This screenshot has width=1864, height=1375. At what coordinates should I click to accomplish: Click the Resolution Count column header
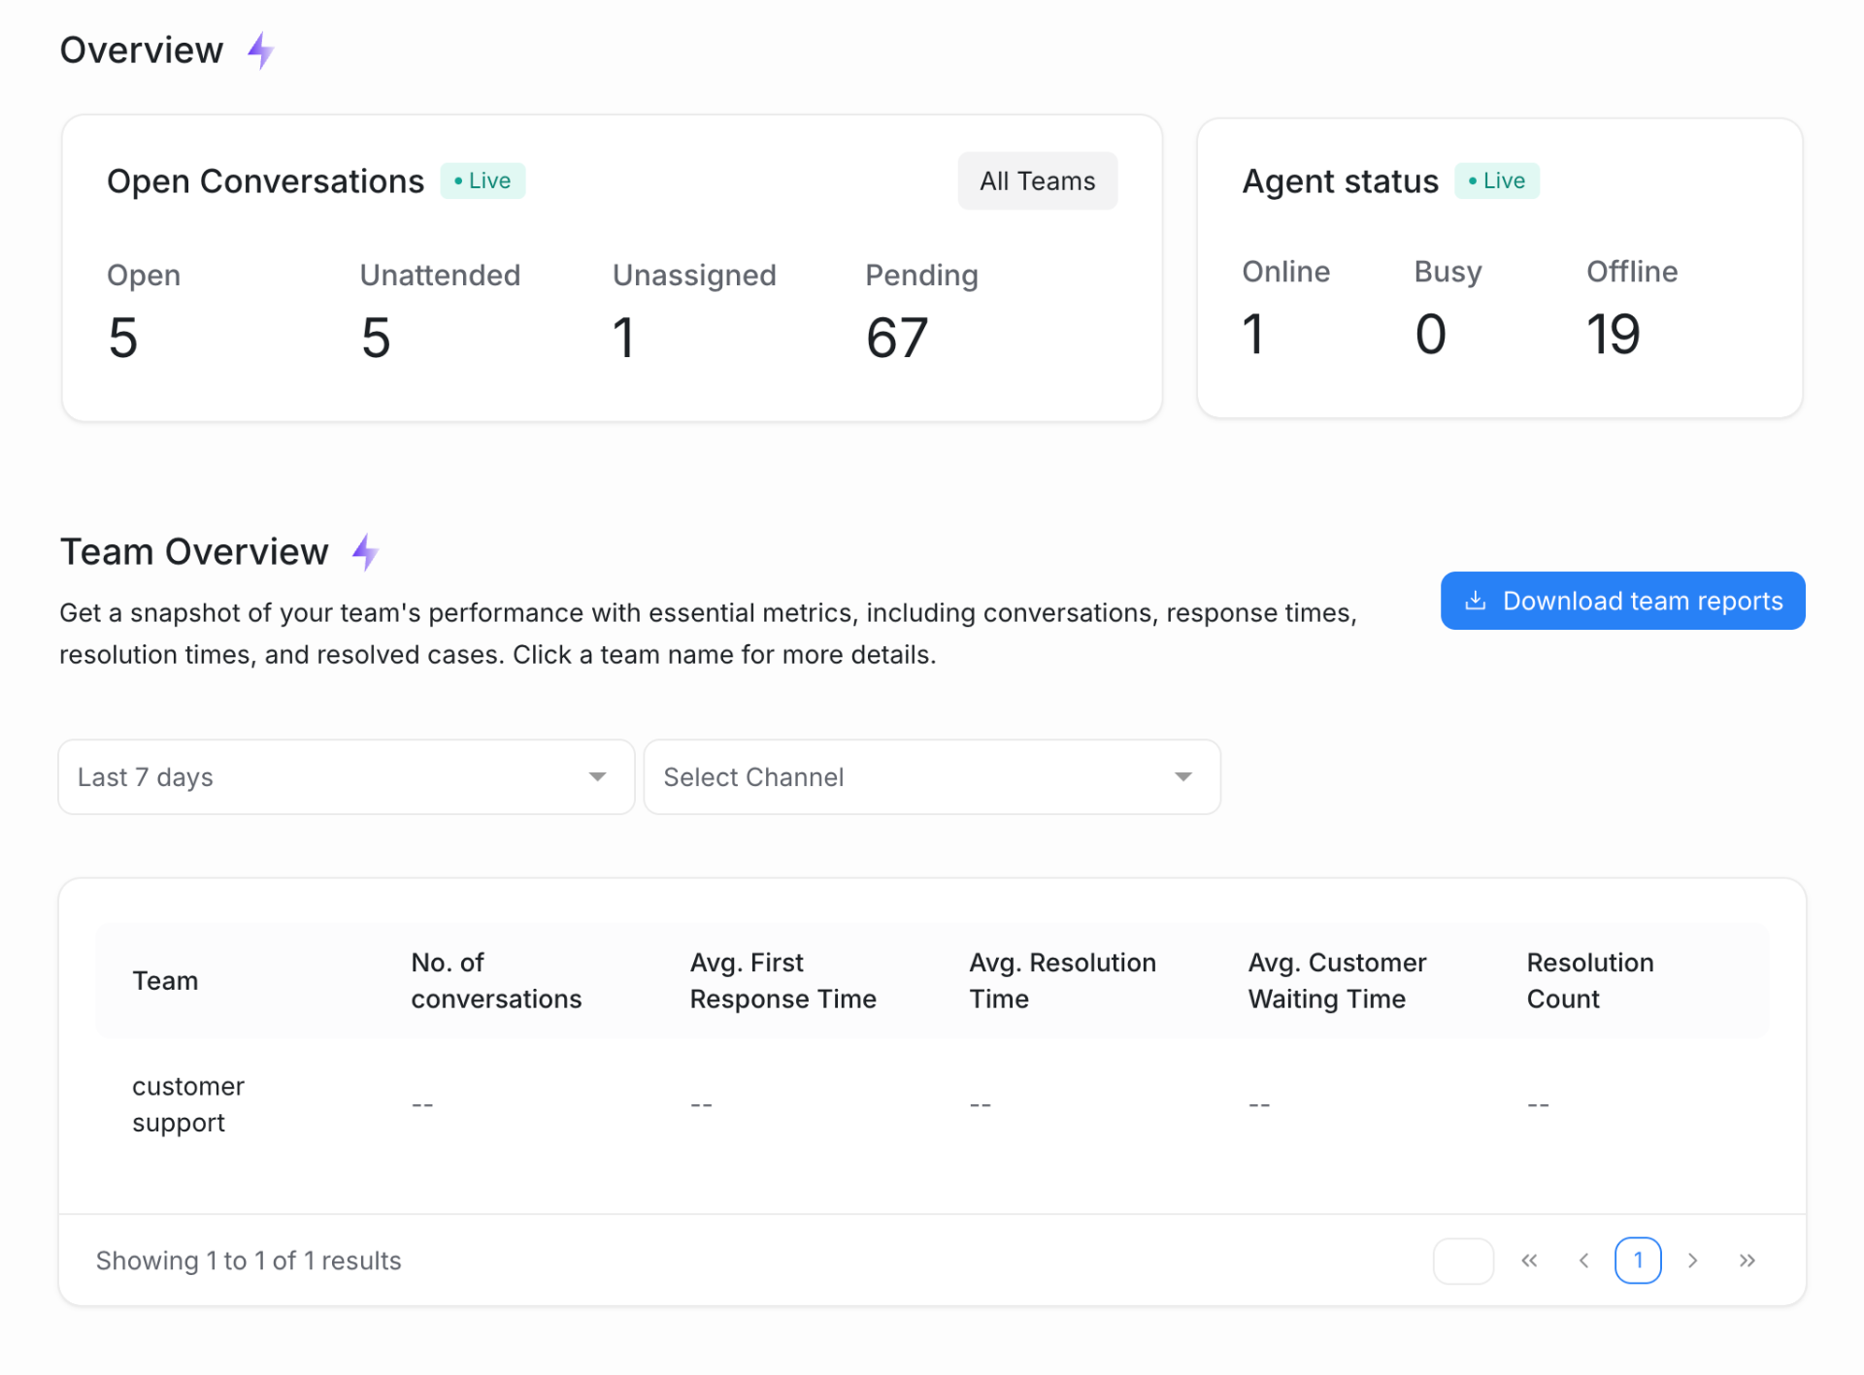pyautogui.click(x=1590, y=981)
